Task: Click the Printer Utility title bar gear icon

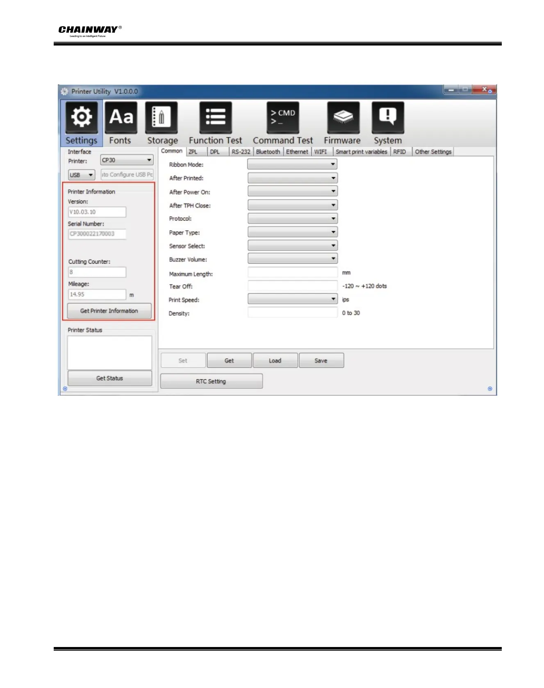Action: [64, 91]
